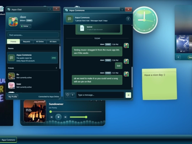Open the test.txt document attachment
Image resolution: width=192 pixels, height=144 pixels.
pos(99,28)
